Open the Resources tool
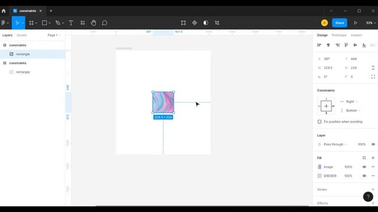 point(83,23)
